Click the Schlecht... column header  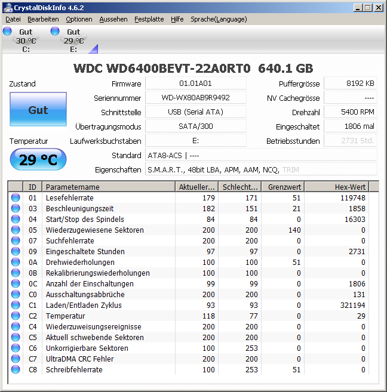[240, 187]
